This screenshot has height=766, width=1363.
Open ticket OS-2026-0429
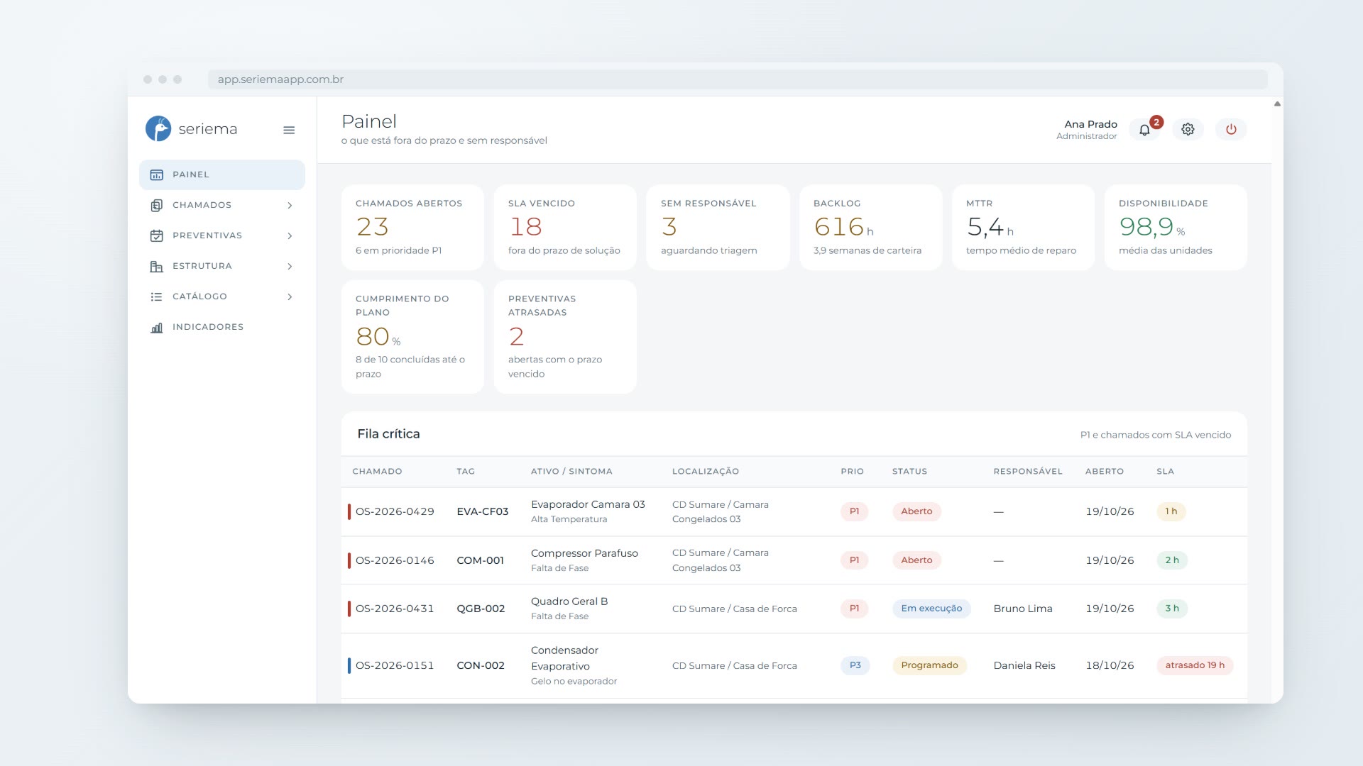click(x=395, y=511)
